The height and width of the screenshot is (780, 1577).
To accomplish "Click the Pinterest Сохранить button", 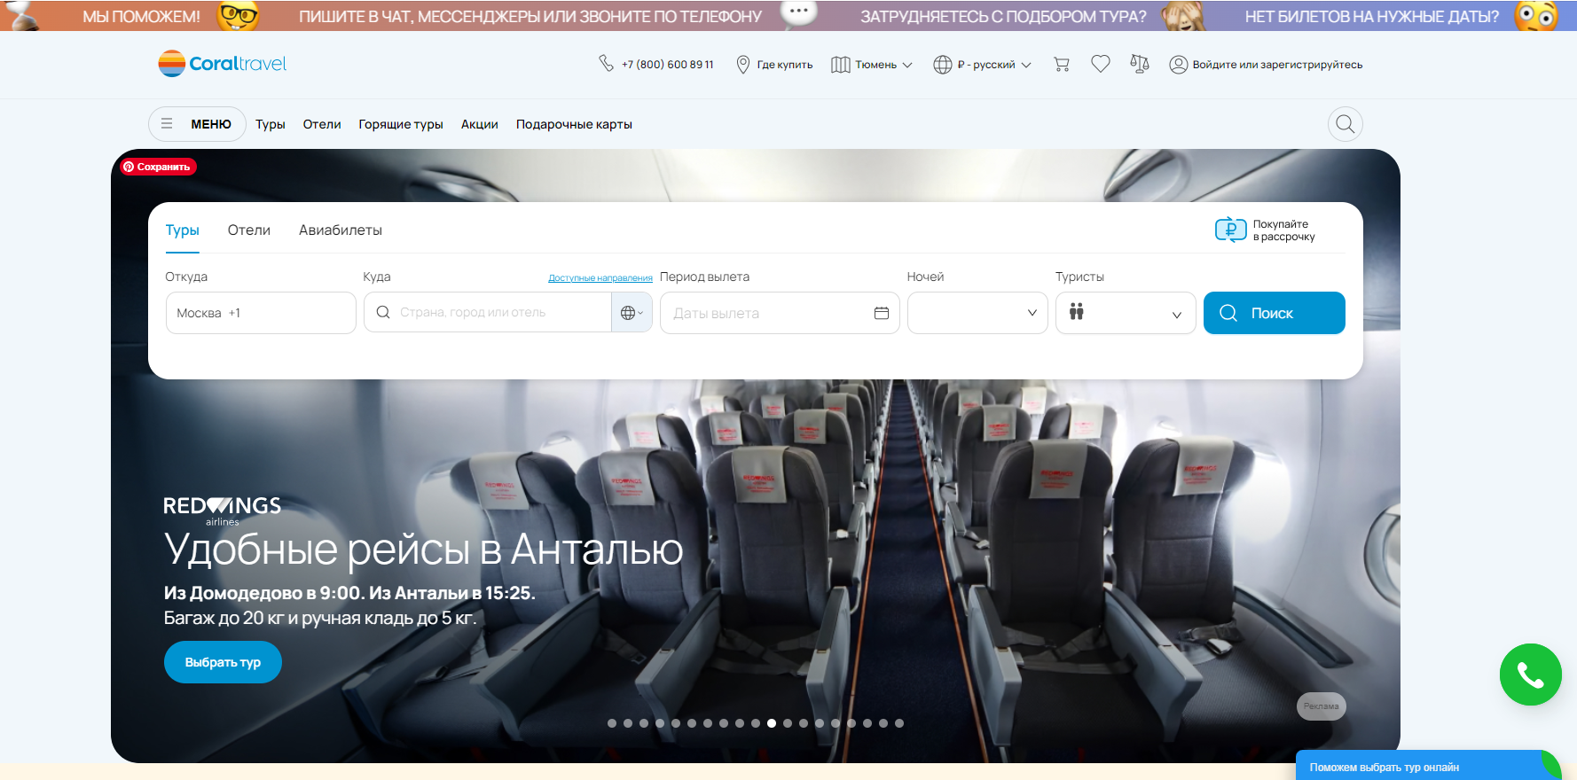I will [158, 167].
